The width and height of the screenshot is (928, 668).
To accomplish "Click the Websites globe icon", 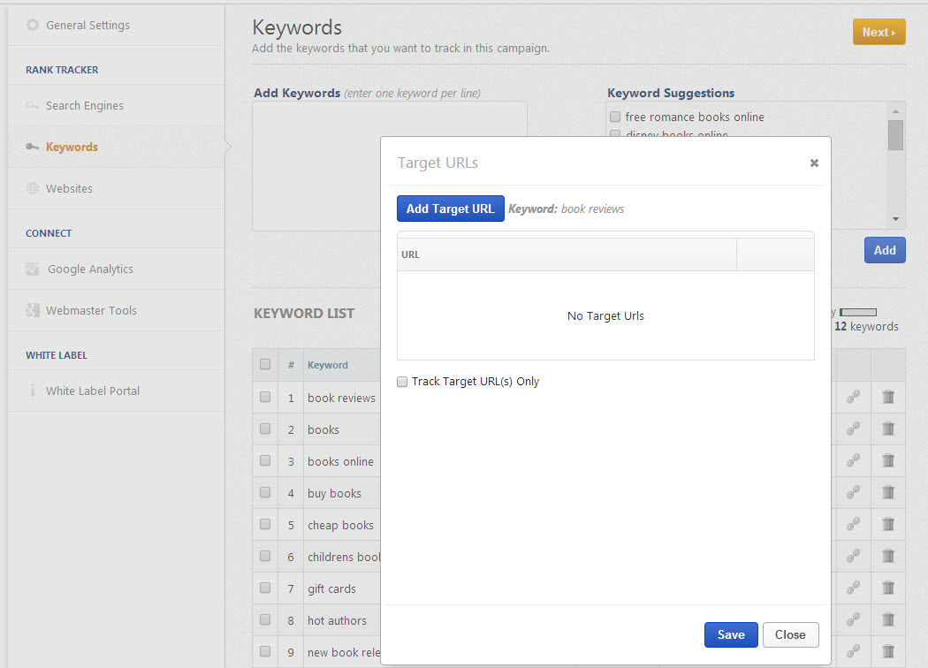I will 33,189.
